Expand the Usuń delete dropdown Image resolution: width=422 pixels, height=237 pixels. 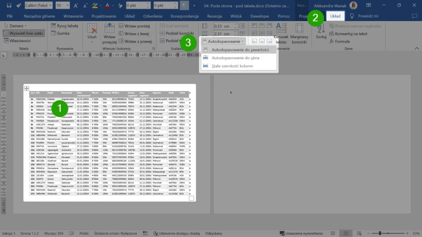click(92, 37)
